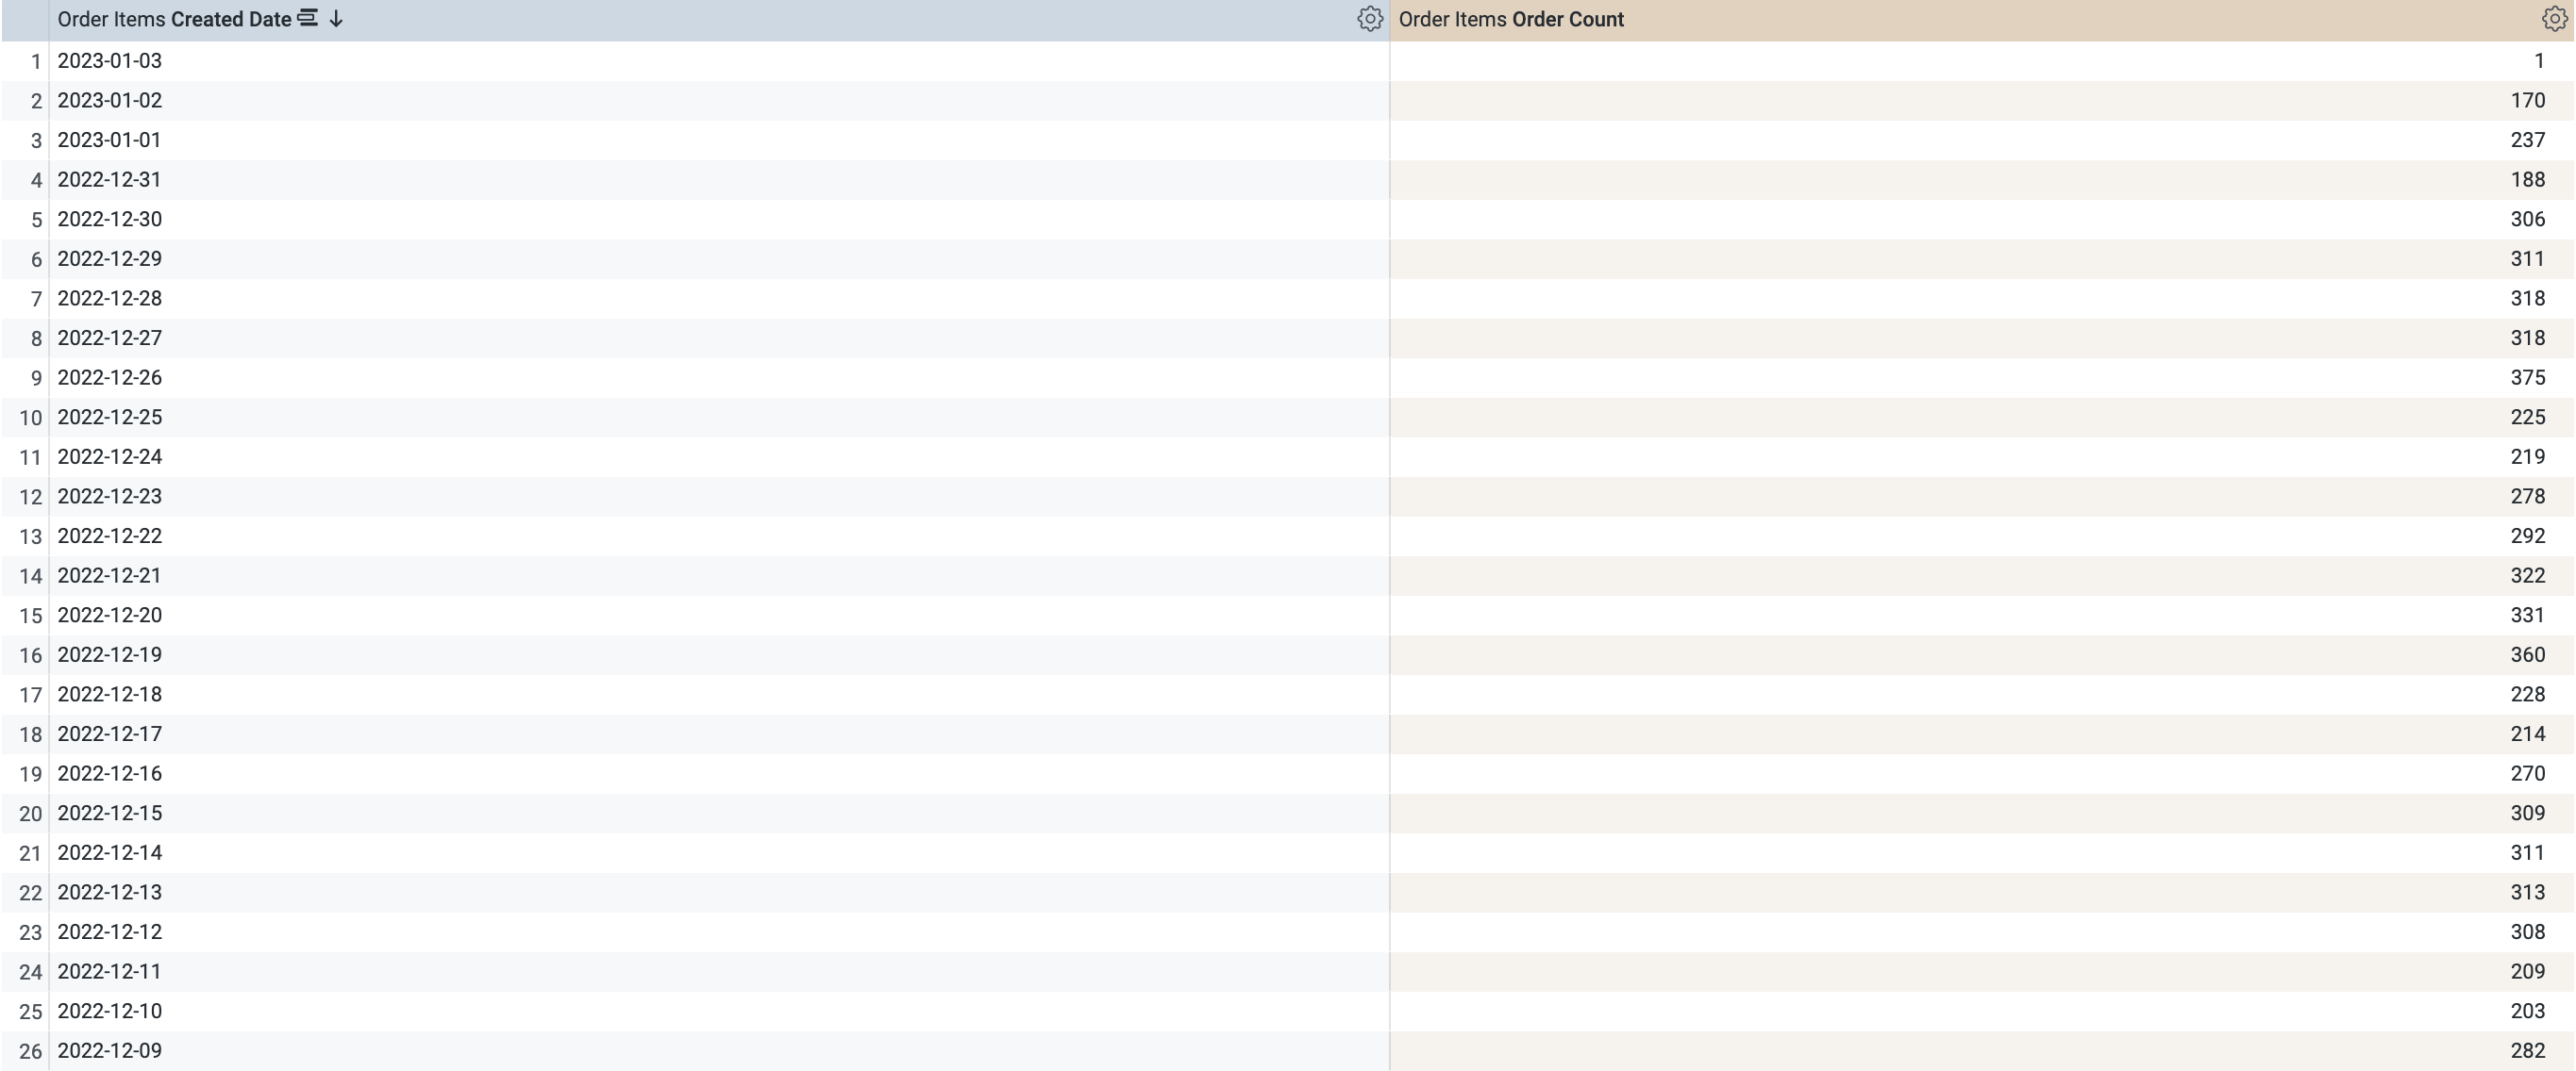Click order count value 237
Screen dimensions: 2576x1071
pos(2528,140)
